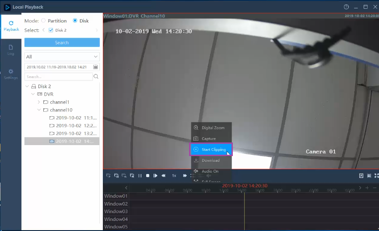Viewport: 379px width, 231px height.
Task: Open the help question mark icon
Action: click(346, 7)
